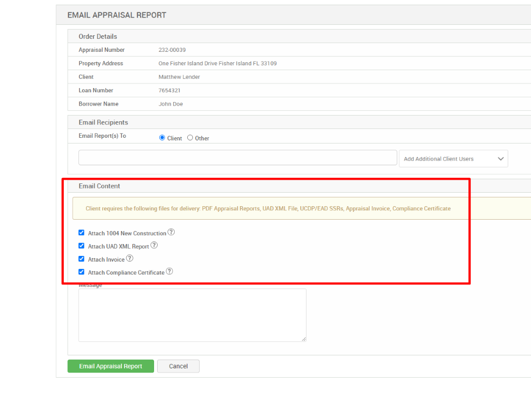Click the recipient email input field
The height and width of the screenshot is (402, 531).
point(237,157)
